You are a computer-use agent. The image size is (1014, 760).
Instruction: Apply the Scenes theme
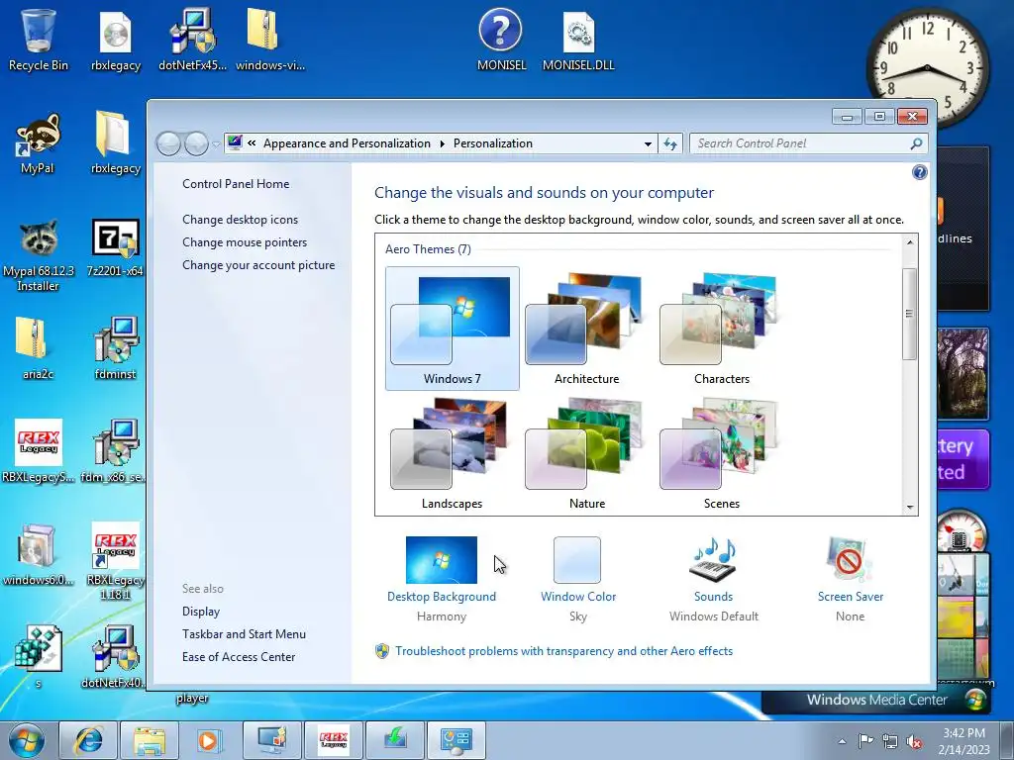coord(721,453)
